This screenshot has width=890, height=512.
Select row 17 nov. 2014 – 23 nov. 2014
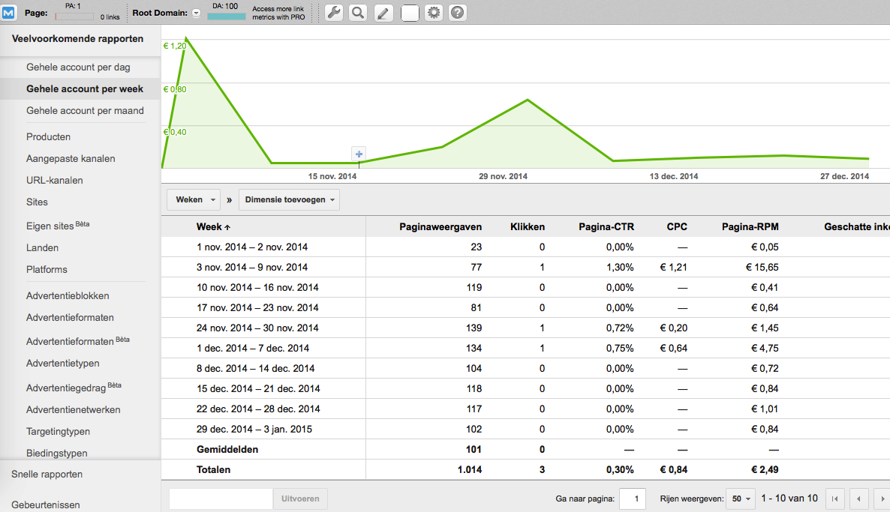click(525, 308)
